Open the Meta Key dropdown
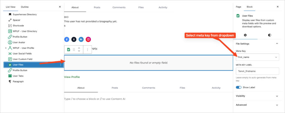The height and width of the screenshot is (113, 285). (257, 57)
